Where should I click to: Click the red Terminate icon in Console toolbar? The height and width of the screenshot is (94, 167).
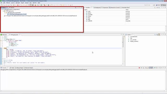139,68
